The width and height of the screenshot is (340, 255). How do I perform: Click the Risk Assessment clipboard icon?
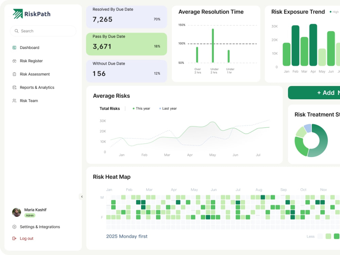point(14,74)
